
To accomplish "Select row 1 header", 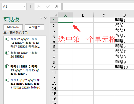I will click(54, 20).
